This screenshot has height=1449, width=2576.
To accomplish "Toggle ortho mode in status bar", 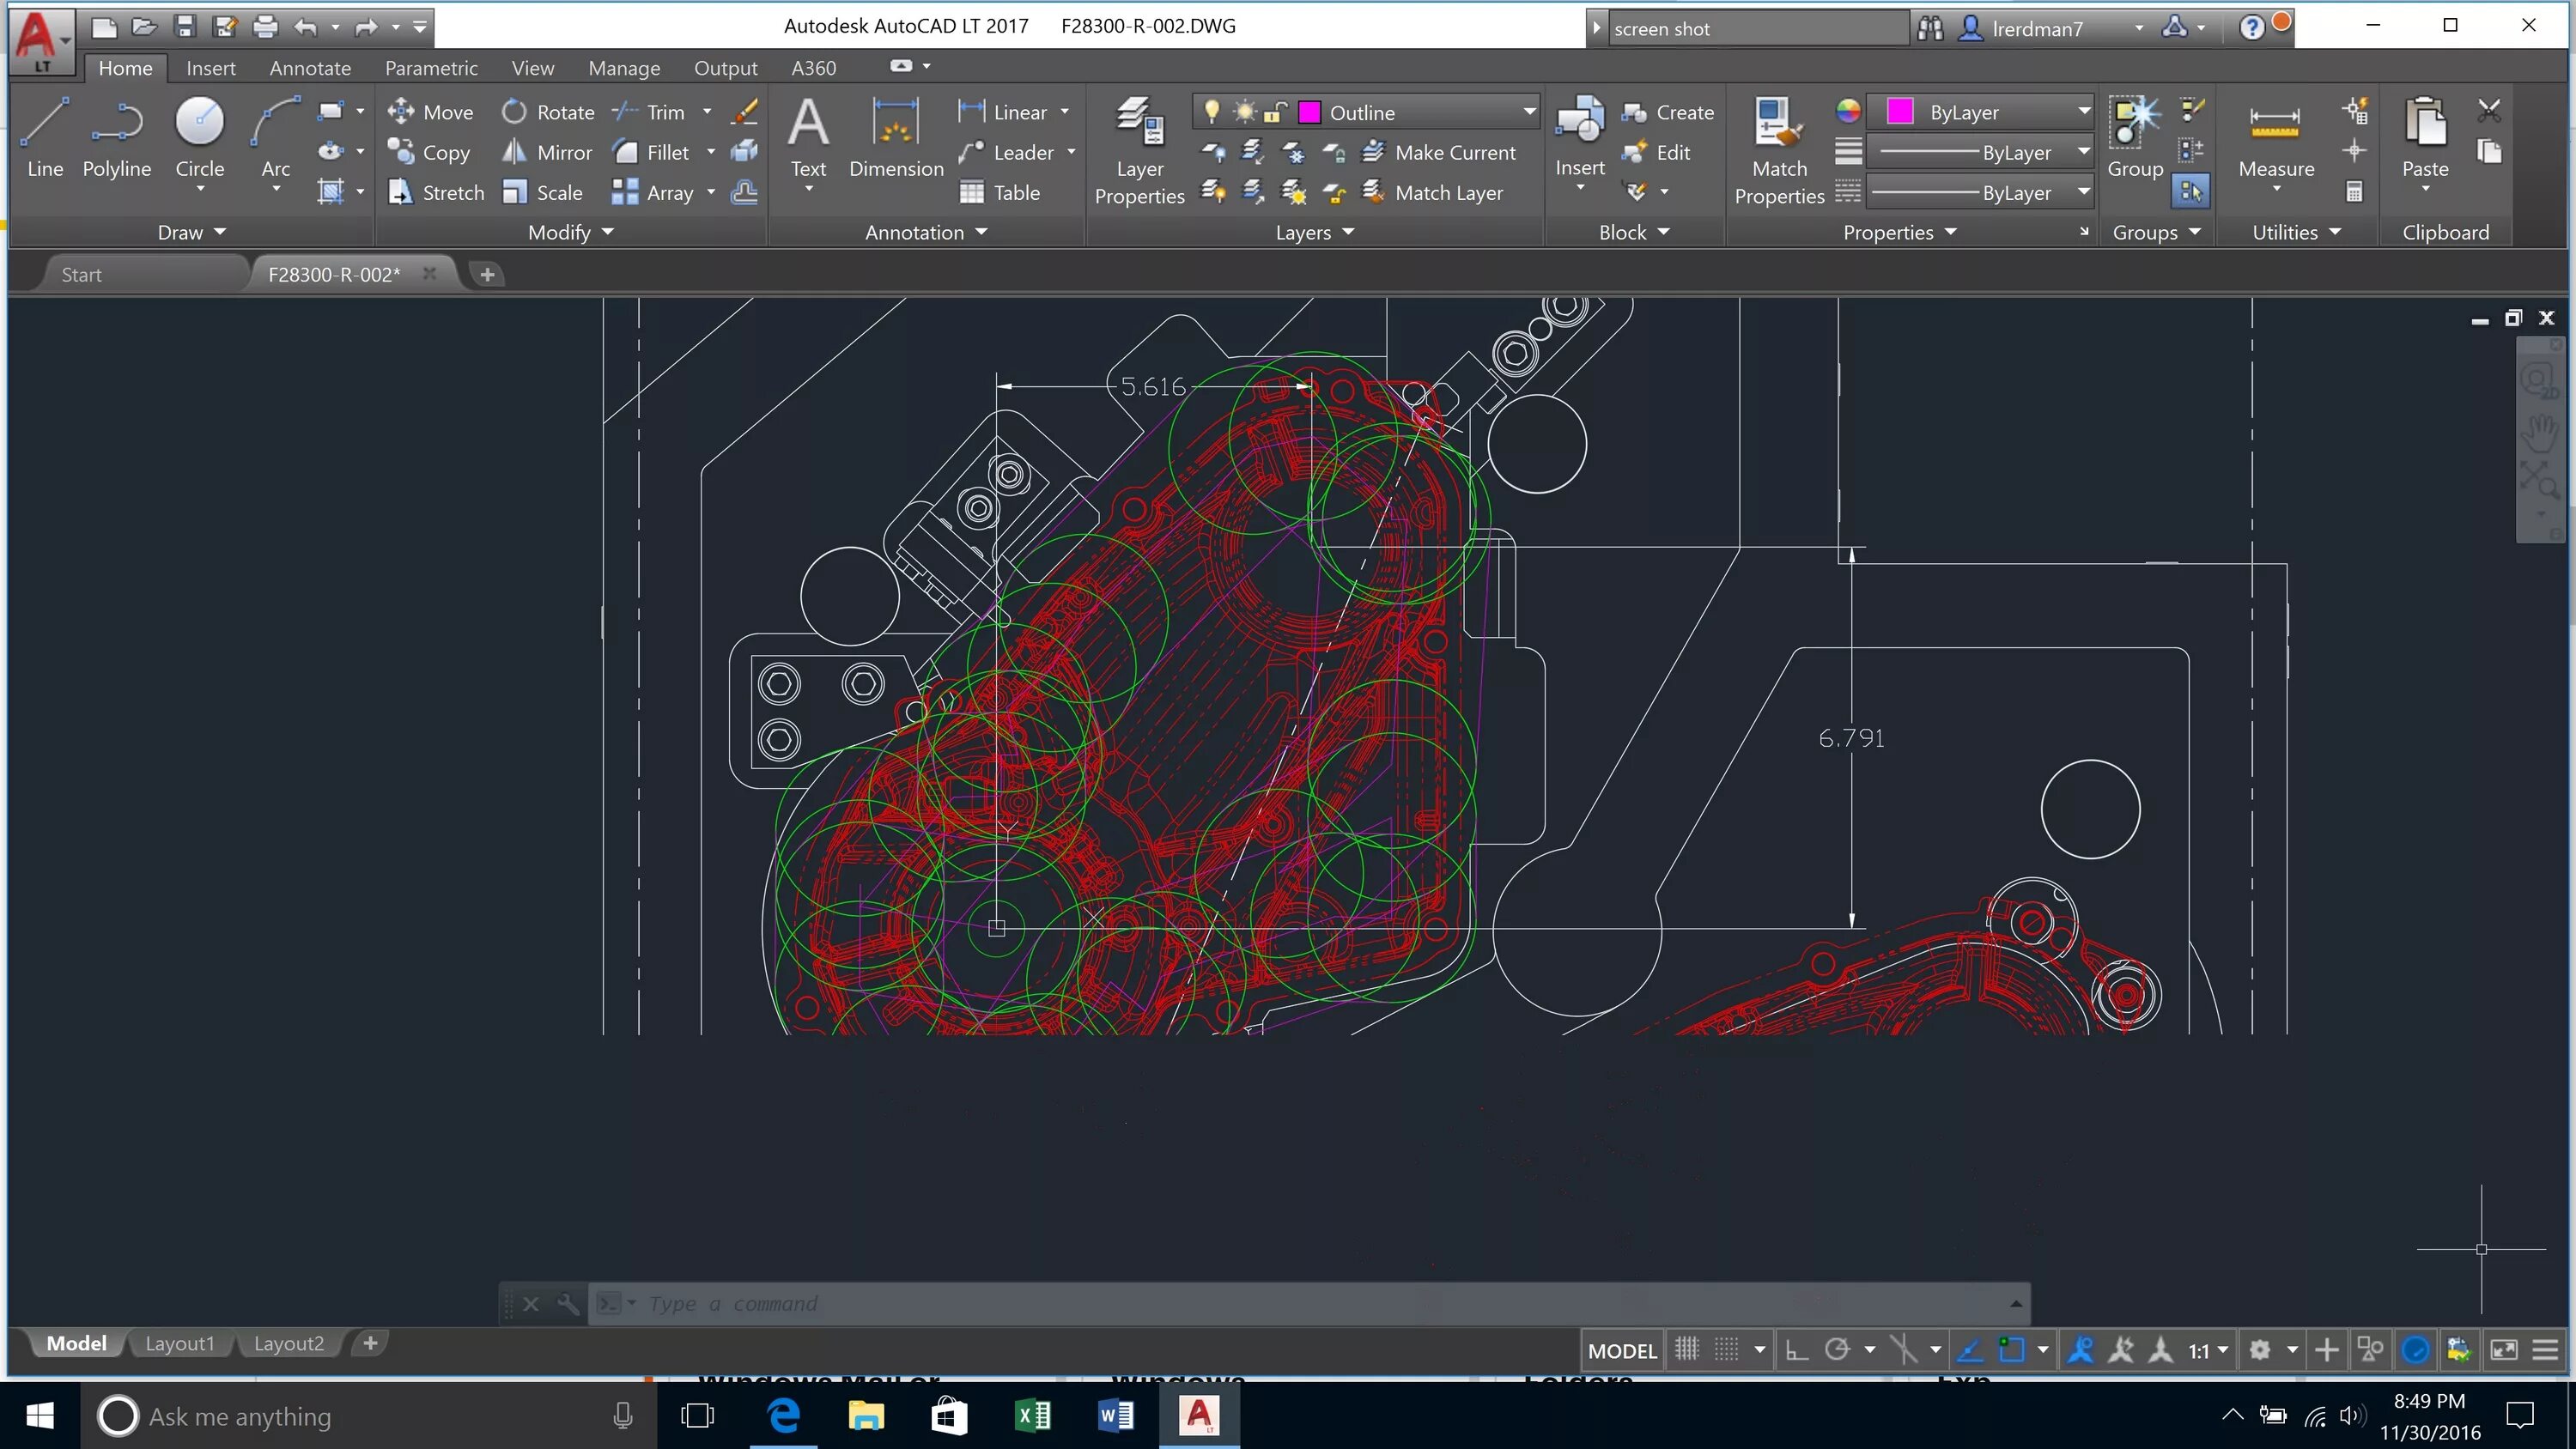I will click(1796, 1350).
